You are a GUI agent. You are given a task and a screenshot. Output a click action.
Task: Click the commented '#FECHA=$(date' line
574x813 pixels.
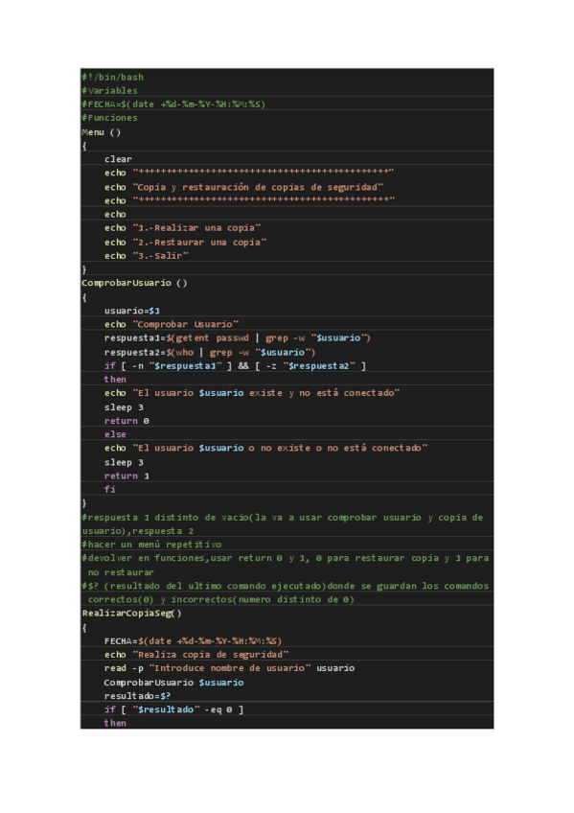pyautogui.click(x=173, y=105)
